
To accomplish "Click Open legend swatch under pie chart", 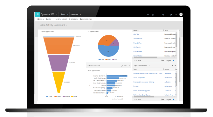I will (x=100, y=60).
